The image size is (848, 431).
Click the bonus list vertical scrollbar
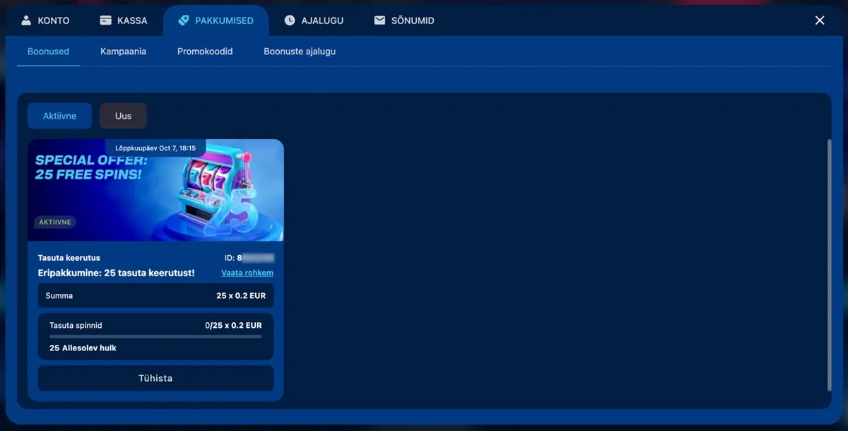pos(829,266)
